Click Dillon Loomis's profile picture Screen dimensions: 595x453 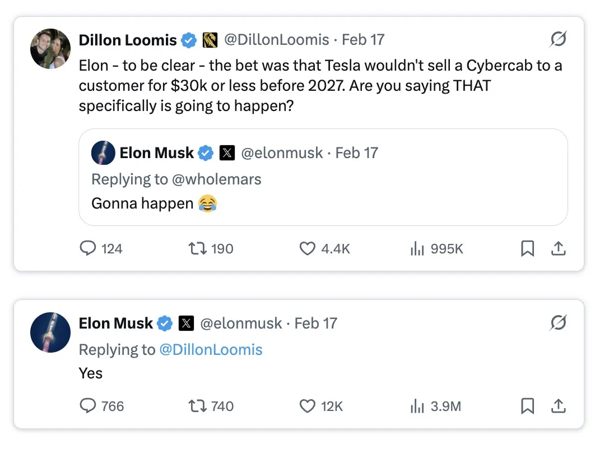pyautogui.click(x=50, y=48)
